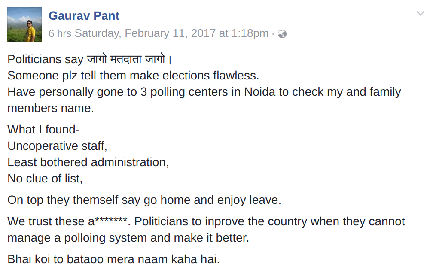Click the "What I found-" line
This screenshot has width=433, height=270.
pyautogui.click(x=43, y=130)
